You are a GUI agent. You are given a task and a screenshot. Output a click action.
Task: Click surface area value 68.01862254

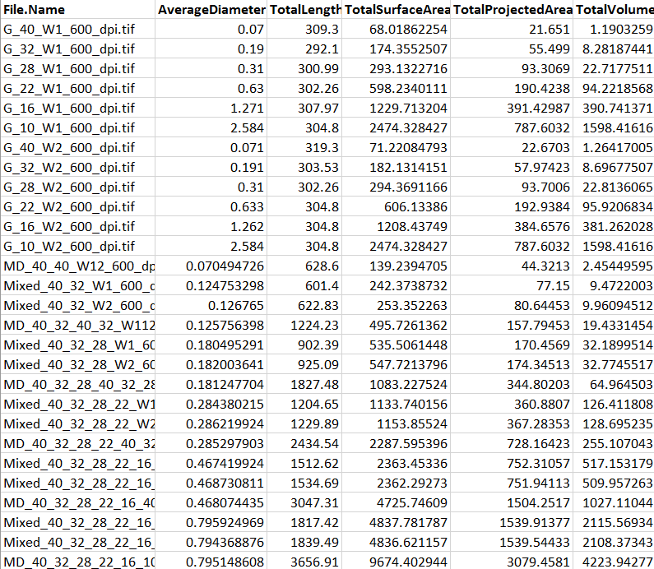(397, 29)
